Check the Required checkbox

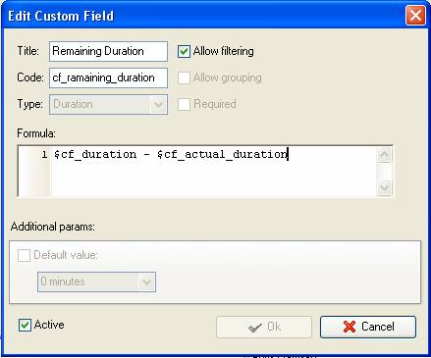[184, 104]
